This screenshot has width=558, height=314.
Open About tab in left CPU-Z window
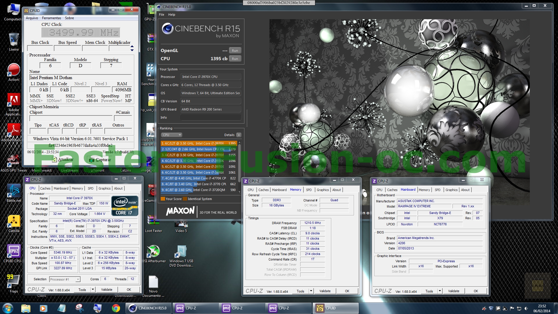(118, 188)
